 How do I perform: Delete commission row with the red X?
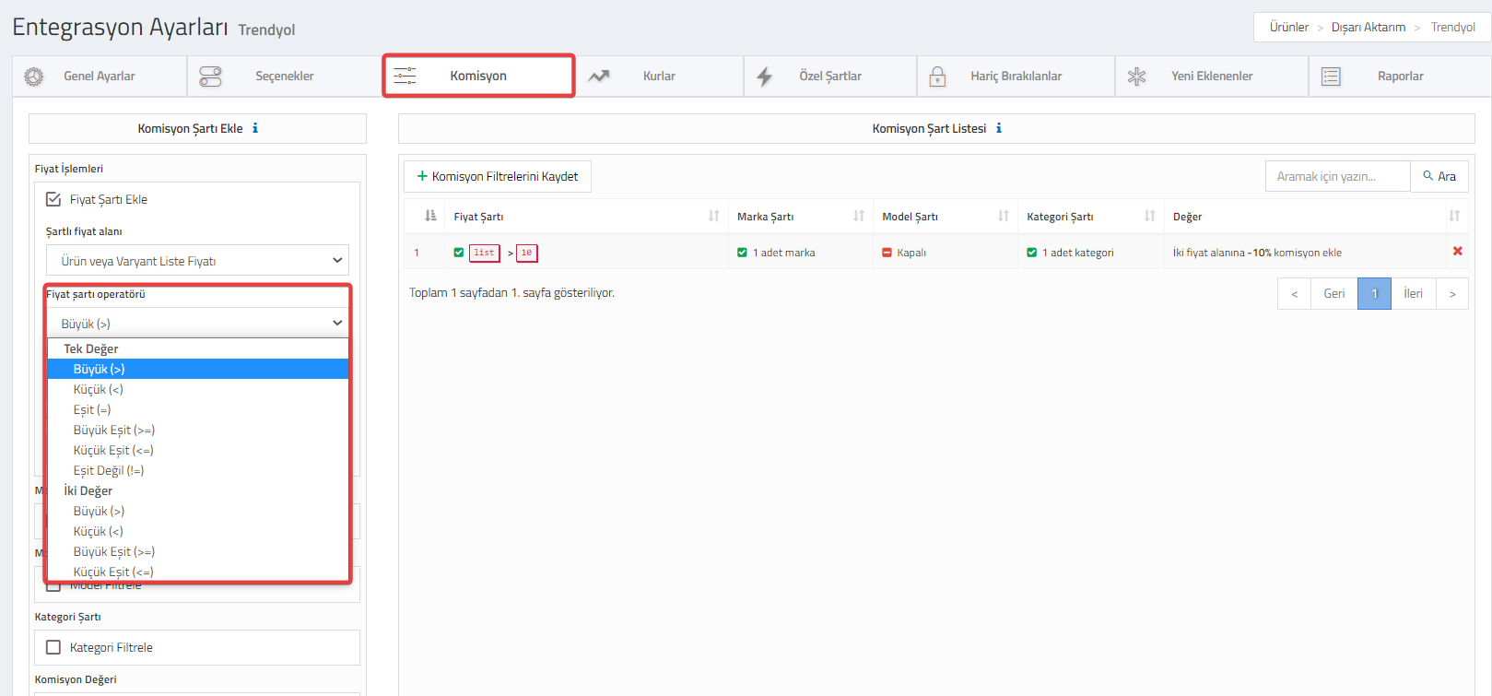(x=1458, y=251)
